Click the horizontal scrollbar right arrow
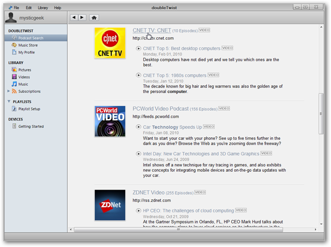331x247 pixels. click(x=315, y=229)
